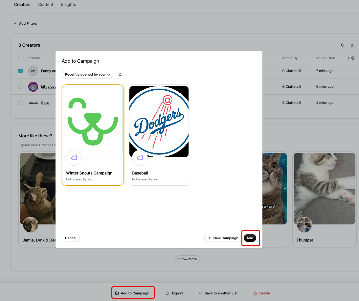The height and width of the screenshot is (301, 359).
Task: Search the creators list with magnifier icon
Action: pyautogui.click(x=343, y=45)
